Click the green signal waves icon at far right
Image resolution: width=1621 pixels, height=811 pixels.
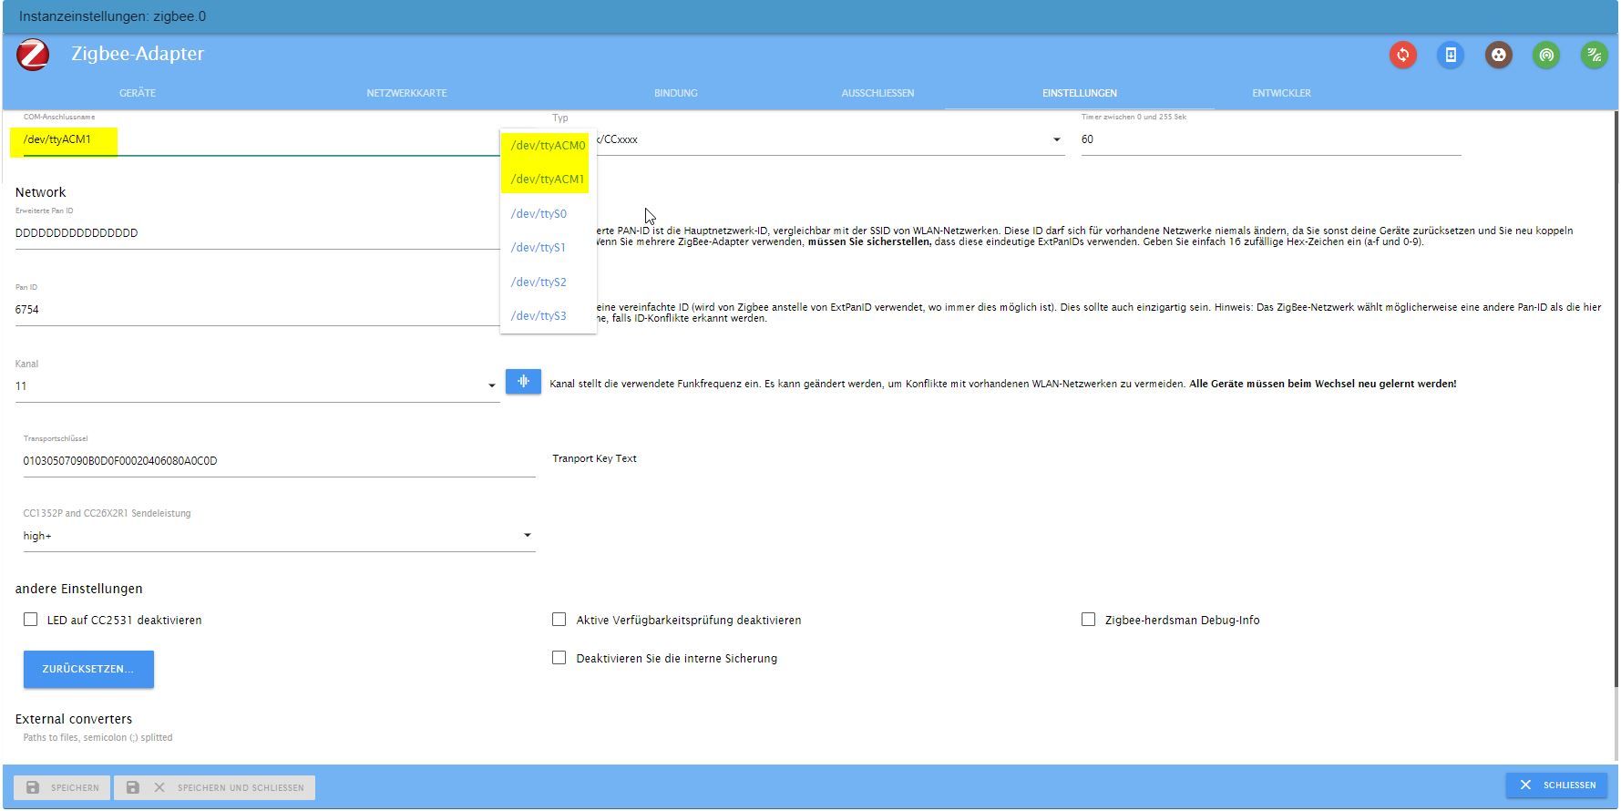[1594, 55]
